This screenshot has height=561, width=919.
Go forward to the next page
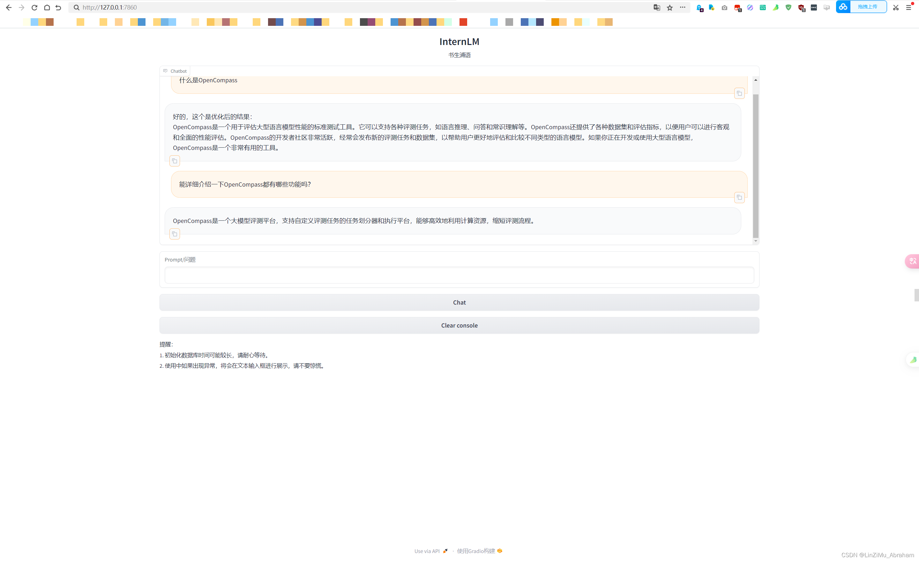coord(22,7)
